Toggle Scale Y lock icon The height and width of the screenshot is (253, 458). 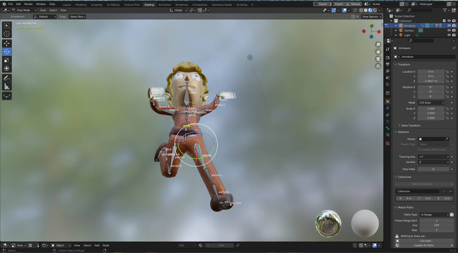(447, 113)
